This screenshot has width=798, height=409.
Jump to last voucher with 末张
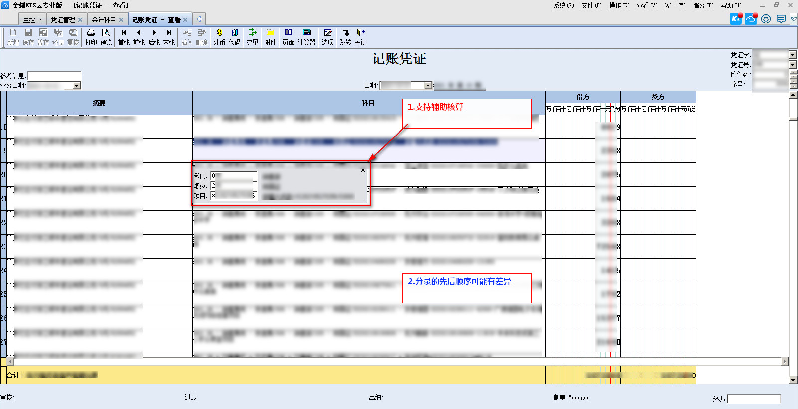(169, 36)
